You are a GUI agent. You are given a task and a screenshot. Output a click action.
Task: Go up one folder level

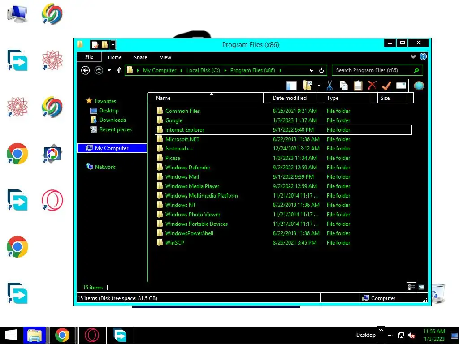click(x=119, y=70)
